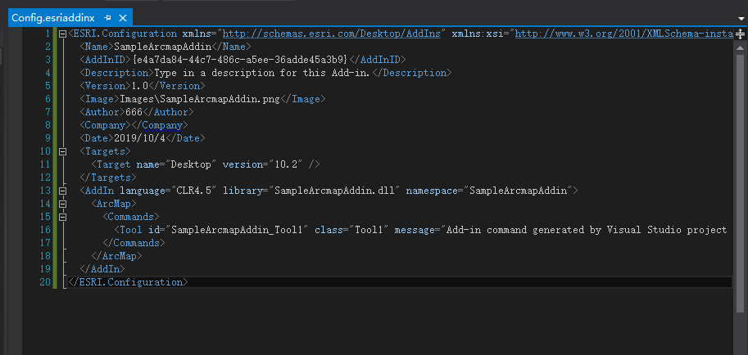748x355 pixels.
Task: Click the 'Add-in command generated' message text
Action: coord(585,230)
